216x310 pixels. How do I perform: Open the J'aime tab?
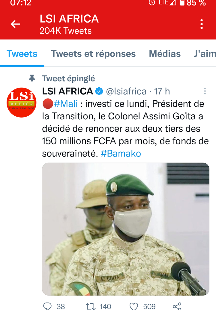(x=205, y=54)
